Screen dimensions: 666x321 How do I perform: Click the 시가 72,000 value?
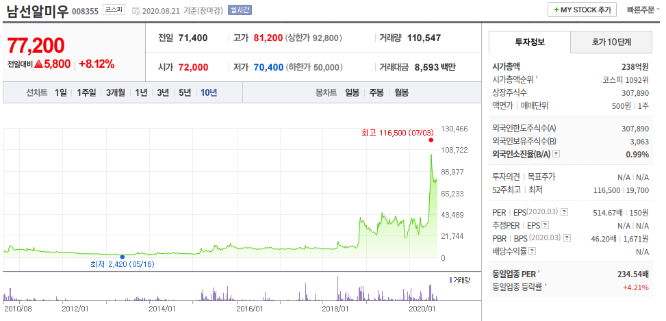(193, 67)
